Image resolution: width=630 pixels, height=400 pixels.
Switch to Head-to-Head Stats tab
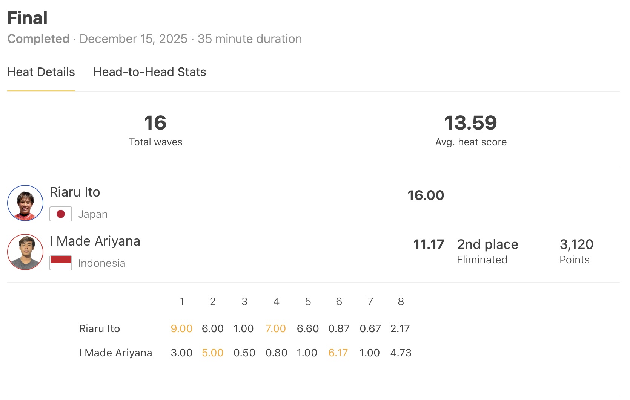(150, 72)
